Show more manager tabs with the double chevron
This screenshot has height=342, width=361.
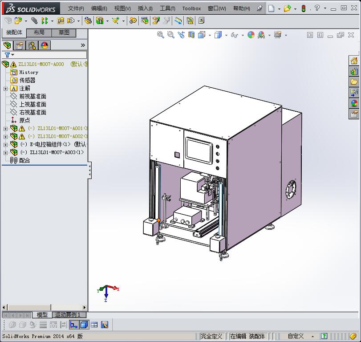pyautogui.click(x=83, y=45)
